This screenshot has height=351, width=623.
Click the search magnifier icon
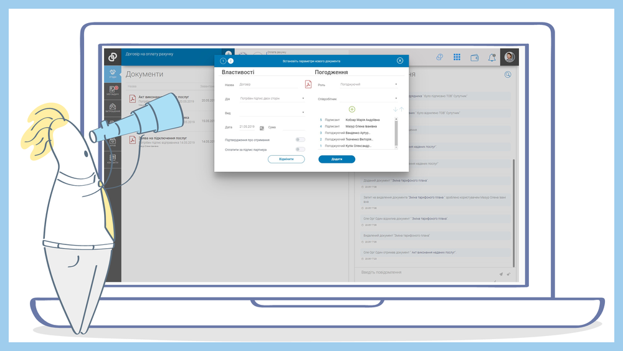point(508,74)
